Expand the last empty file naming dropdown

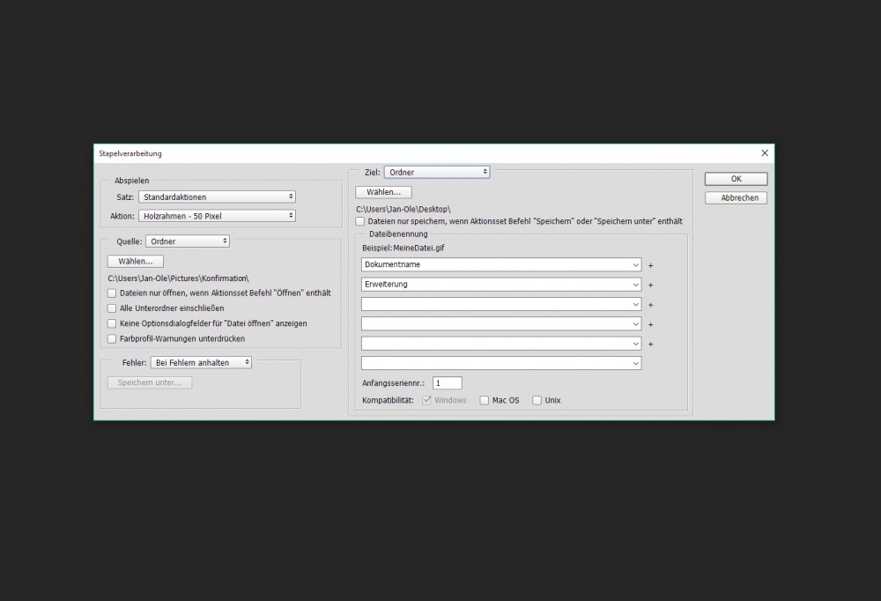click(501, 363)
